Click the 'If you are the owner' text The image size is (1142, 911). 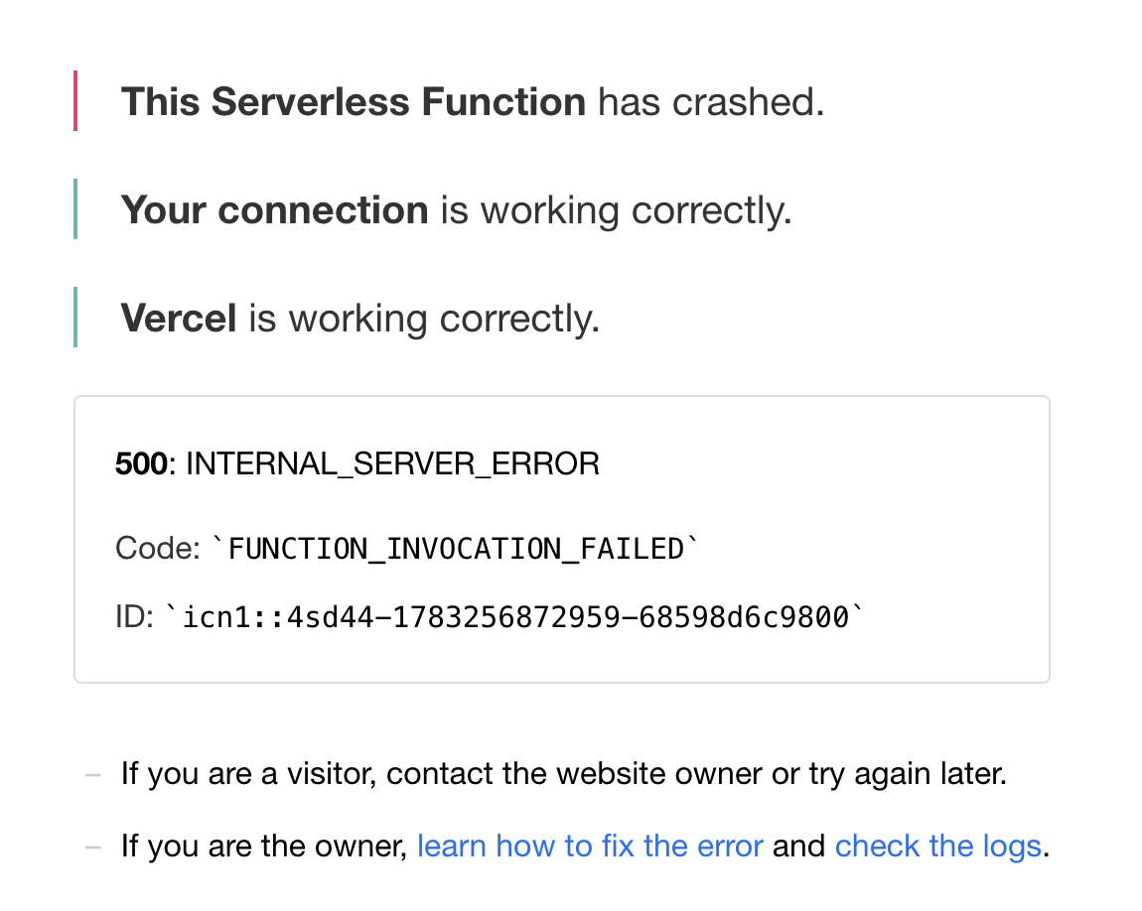coord(264,846)
